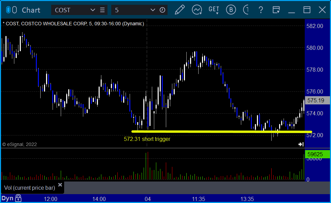
Task: Click the volume axis 0 label
Action: (x=308, y=179)
